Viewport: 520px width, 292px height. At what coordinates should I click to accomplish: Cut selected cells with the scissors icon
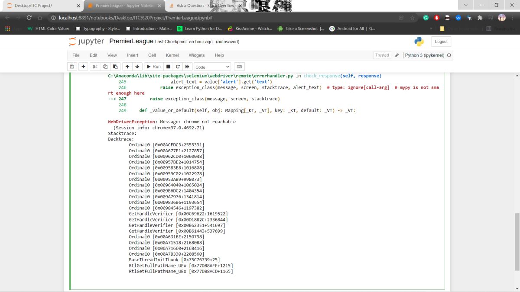95,67
